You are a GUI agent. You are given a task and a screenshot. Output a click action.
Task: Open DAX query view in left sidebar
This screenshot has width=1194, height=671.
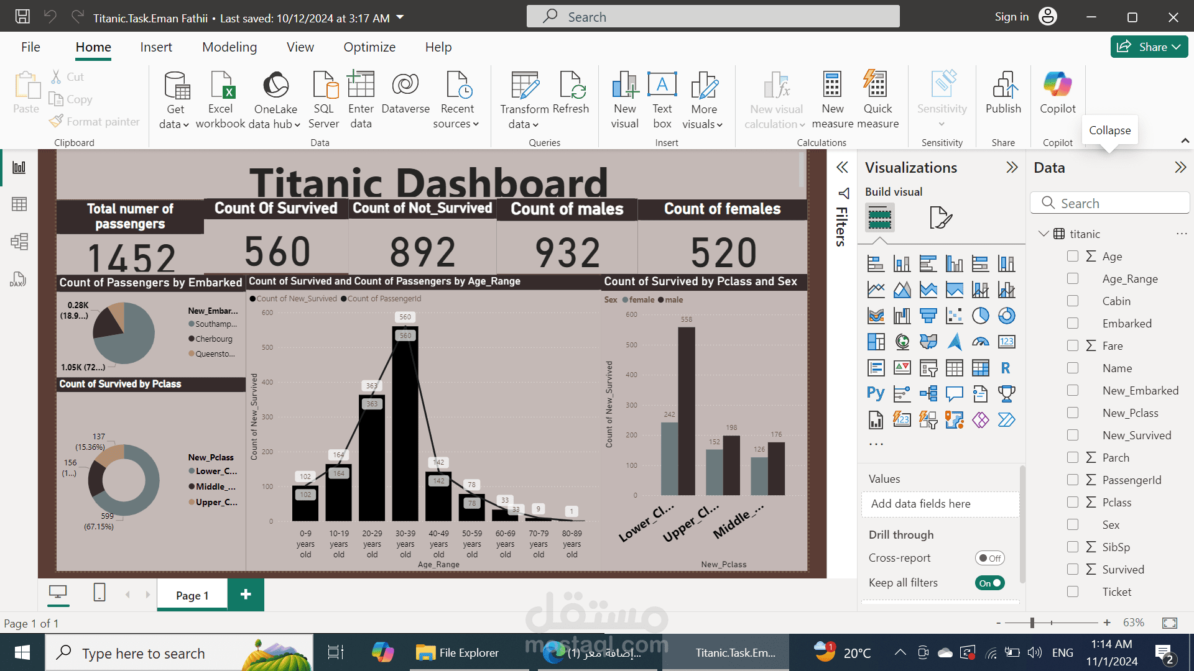point(18,279)
